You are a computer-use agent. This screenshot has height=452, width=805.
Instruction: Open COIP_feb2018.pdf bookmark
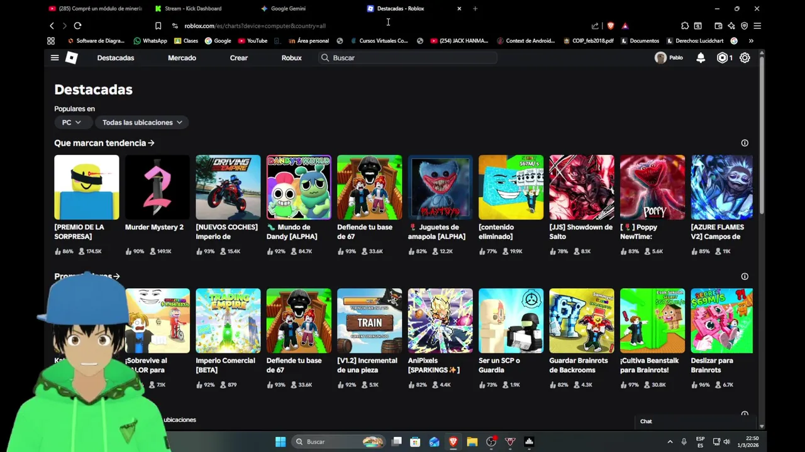(x=588, y=41)
